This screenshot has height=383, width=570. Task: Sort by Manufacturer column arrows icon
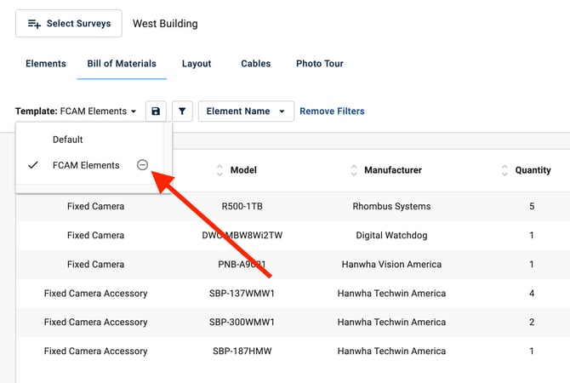(x=354, y=171)
